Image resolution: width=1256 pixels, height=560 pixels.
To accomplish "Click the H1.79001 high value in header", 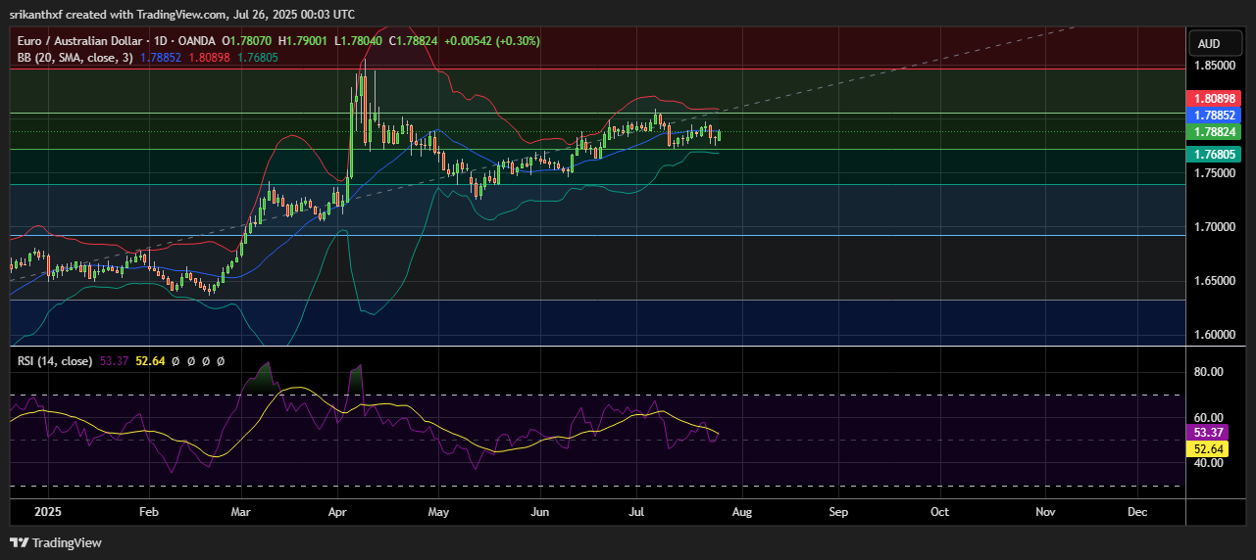I will click(303, 41).
